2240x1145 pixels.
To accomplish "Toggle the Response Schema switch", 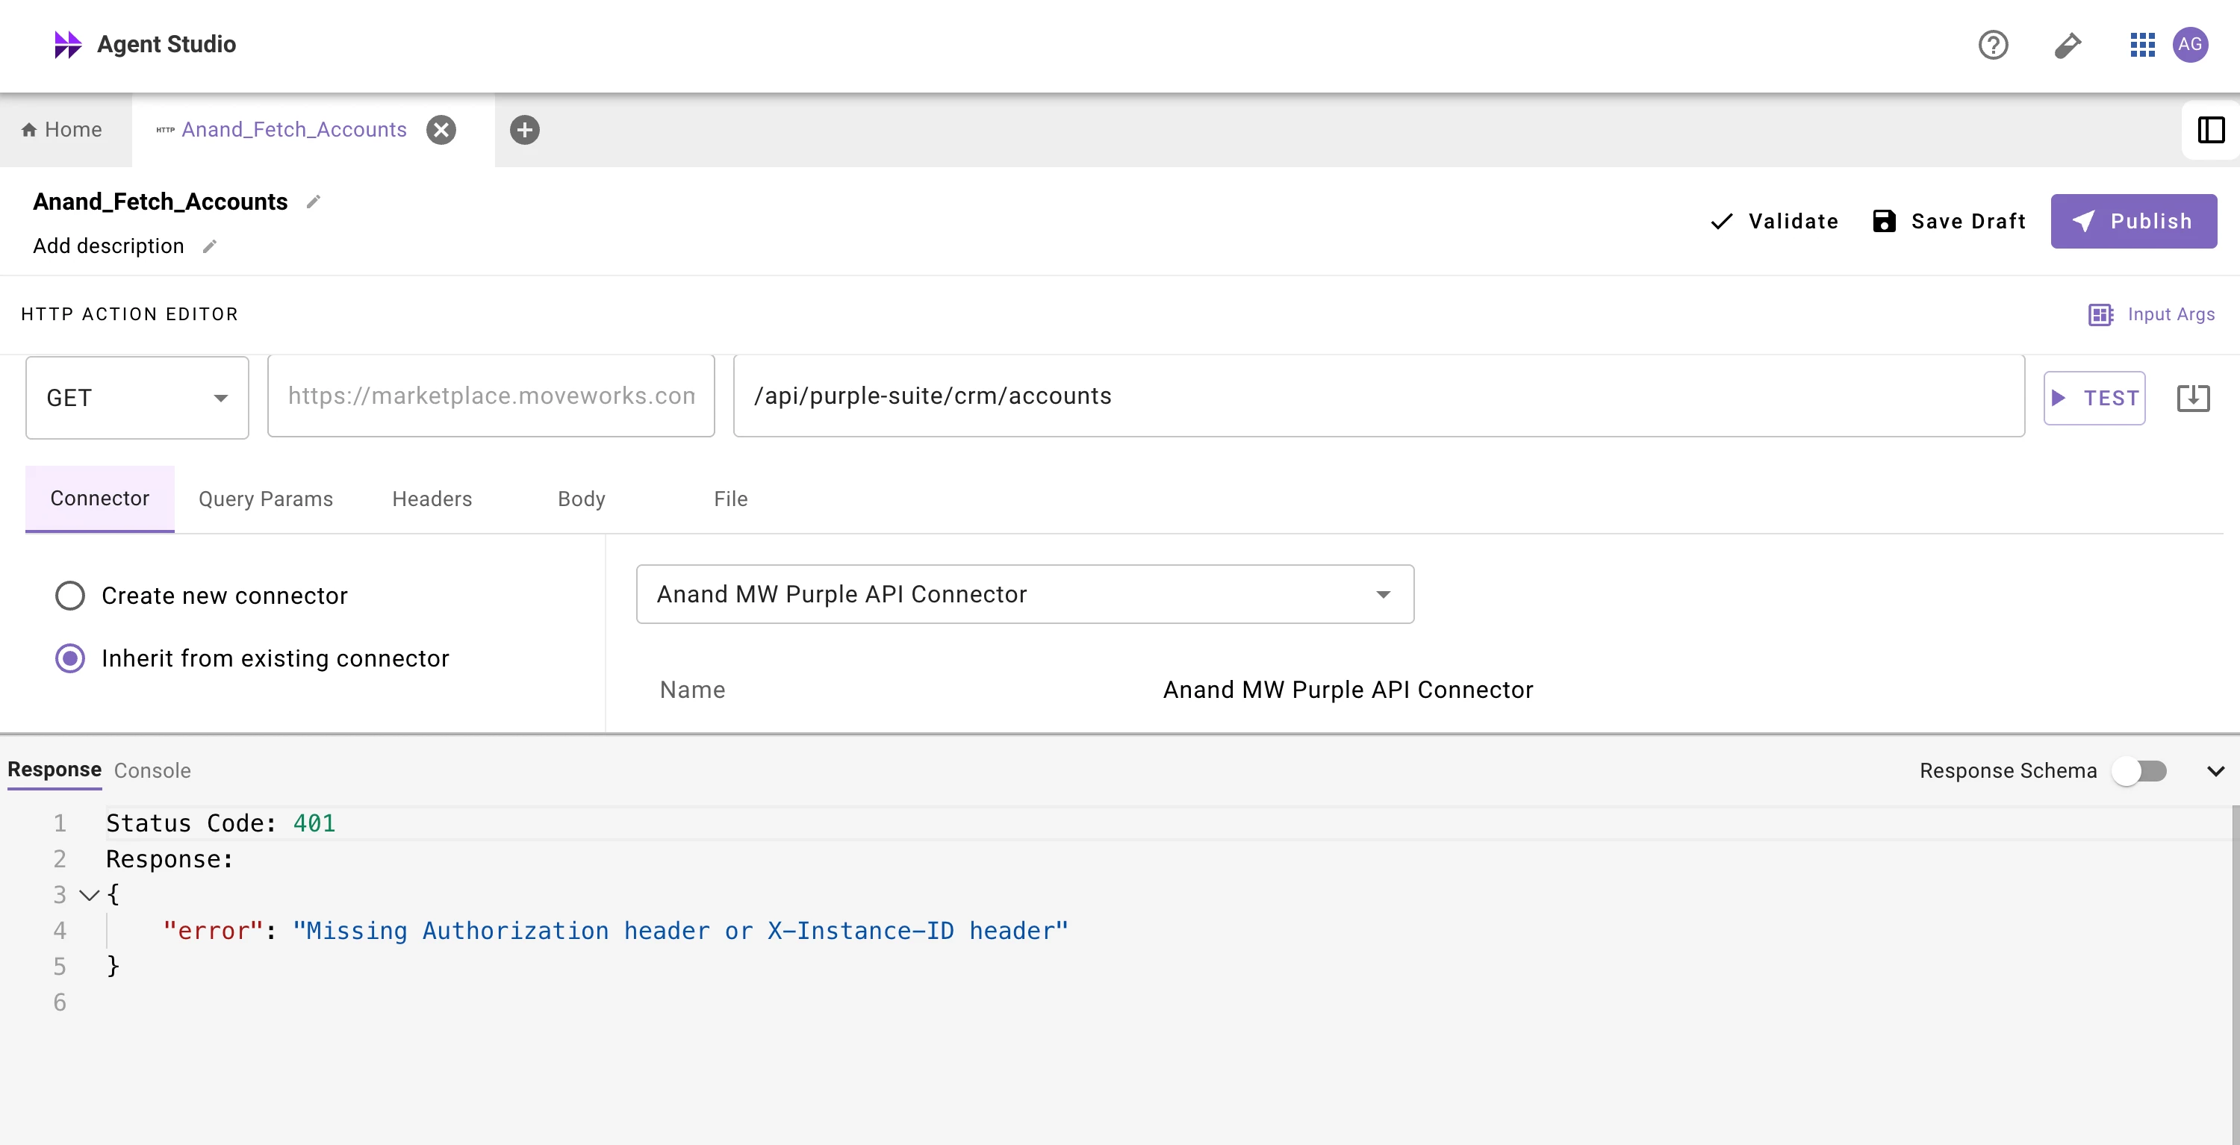I will [x=2140, y=770].
